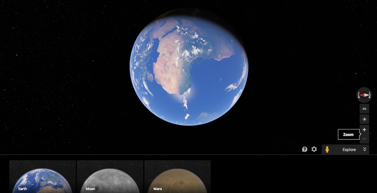Select the yellow Pegman Street View icon

[327, 150]
